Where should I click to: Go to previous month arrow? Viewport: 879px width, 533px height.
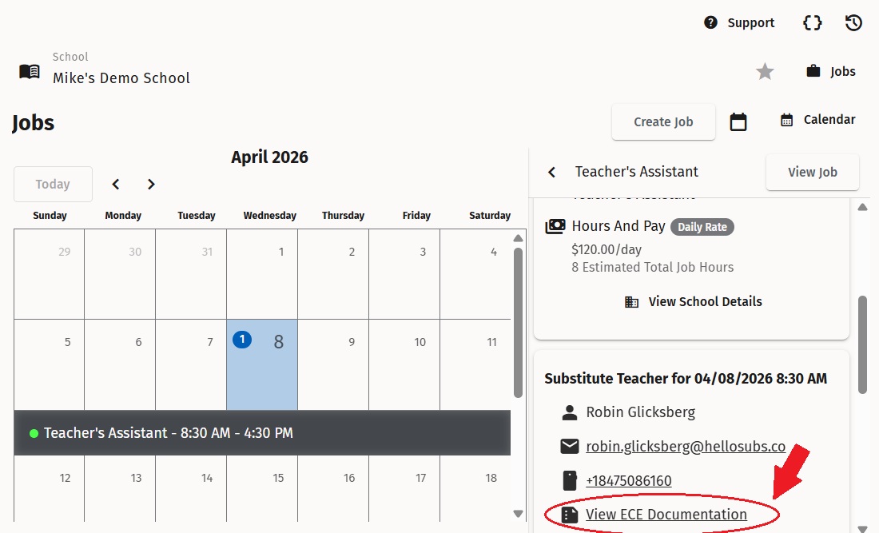coord(116,185)
